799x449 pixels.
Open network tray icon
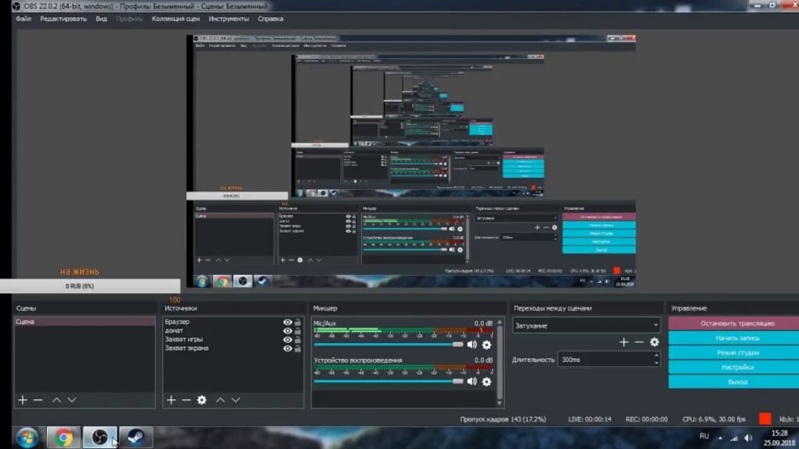point(734,438)
